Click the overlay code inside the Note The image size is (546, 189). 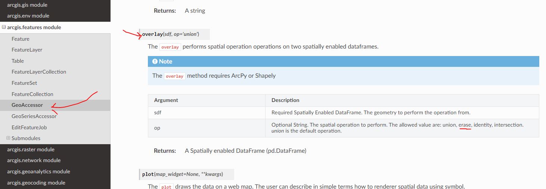(x=174, y=76)
